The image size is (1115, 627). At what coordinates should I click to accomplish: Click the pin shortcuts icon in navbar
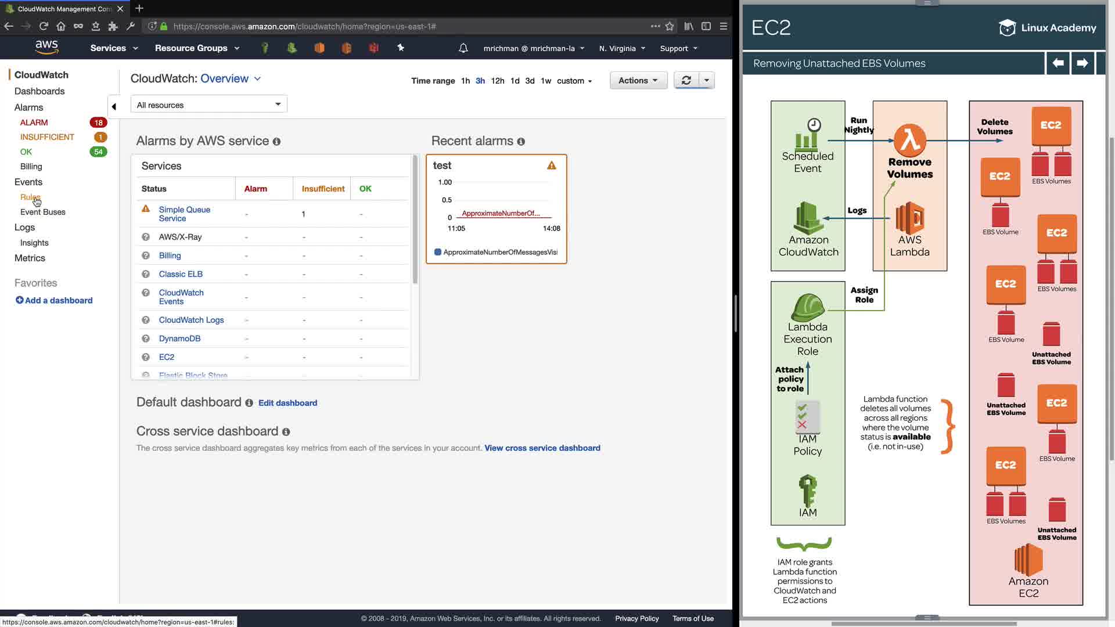coord(401,48)
